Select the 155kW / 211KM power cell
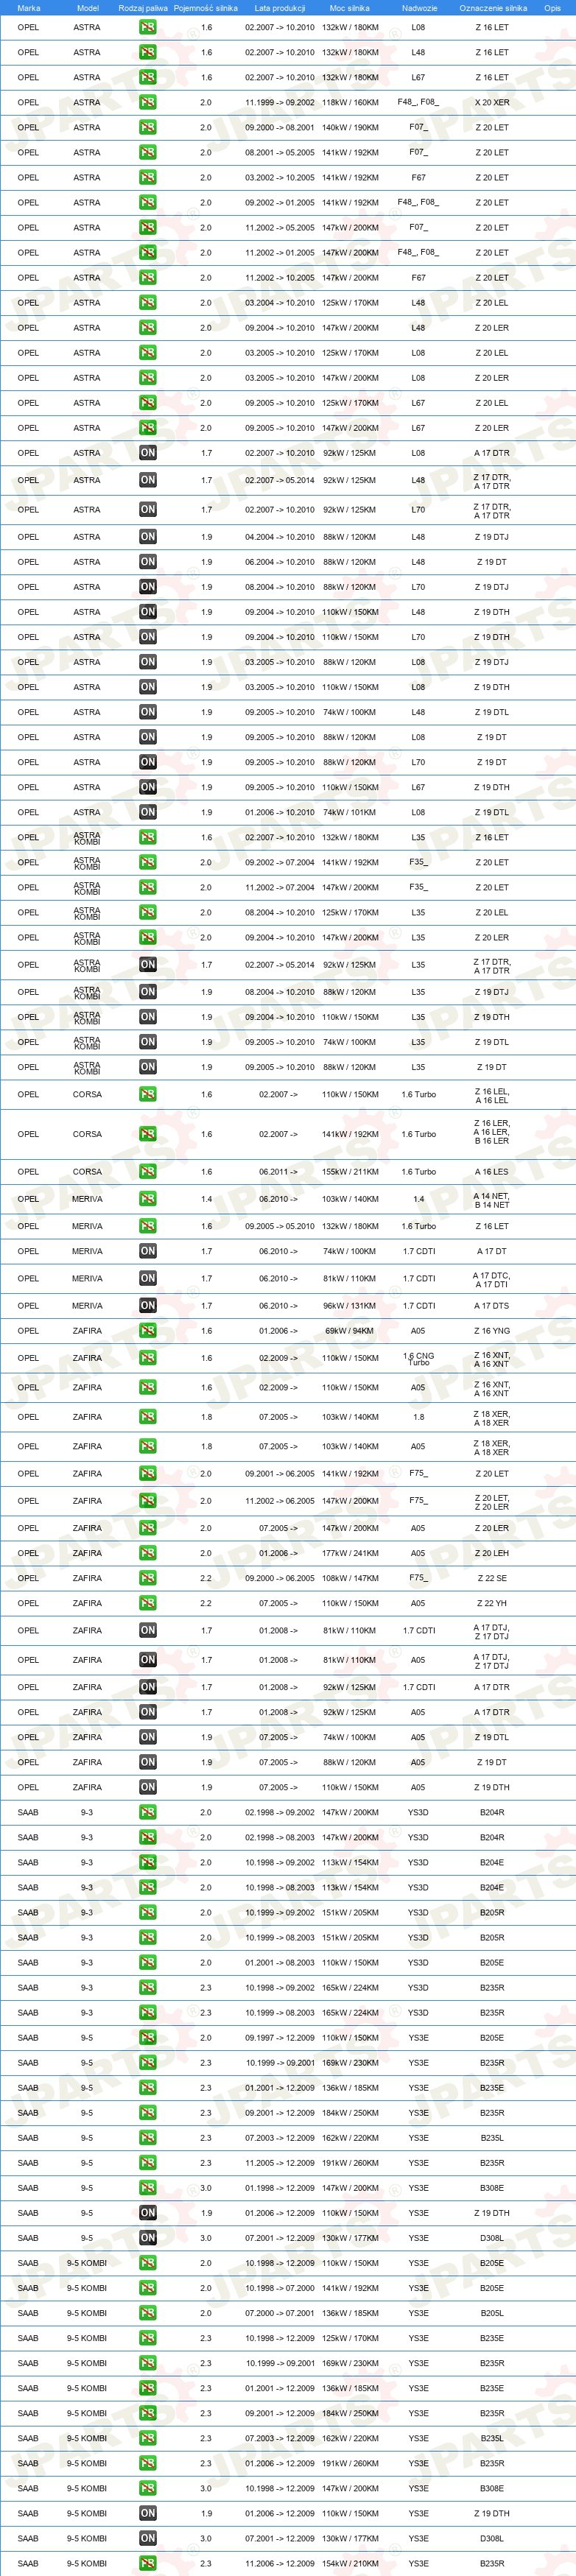The height and width of the screenshot is (2576, 576). 350,1172
